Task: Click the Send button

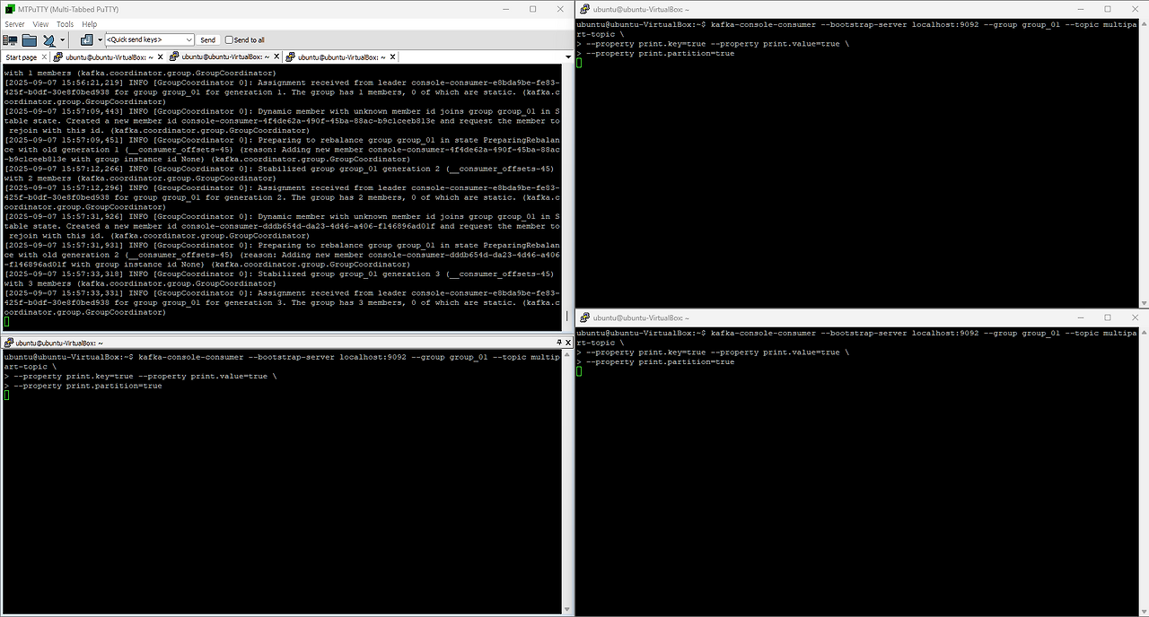Action: pyautogui.click(x=207, y=39)
